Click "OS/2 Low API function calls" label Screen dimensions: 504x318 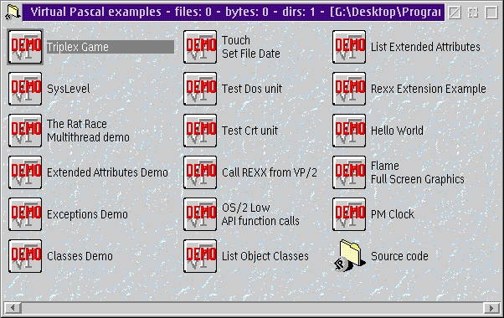pyautogui.click(x=260, y=214)
